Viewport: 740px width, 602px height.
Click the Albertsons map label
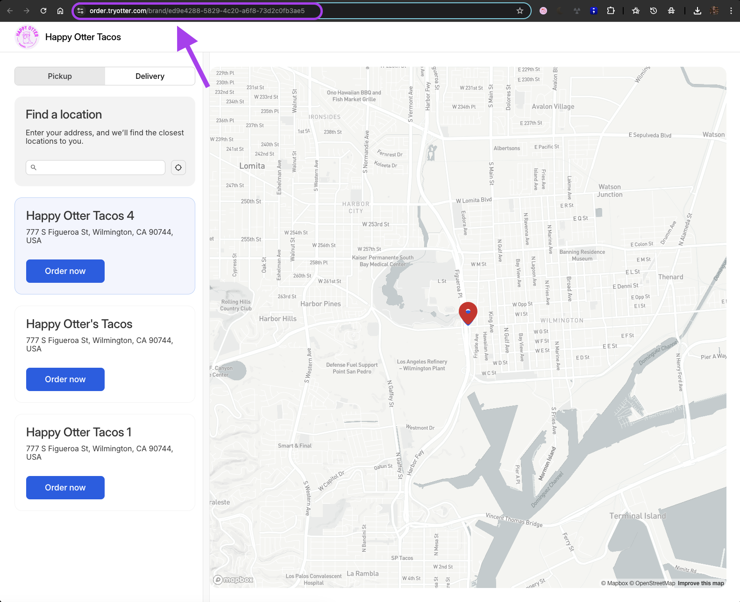(x=507, y=148)
